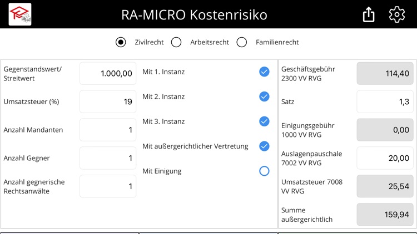Click the Summe außergerichtlich label
The height and width of the screenshot is (234, 417).
(307, 215)
